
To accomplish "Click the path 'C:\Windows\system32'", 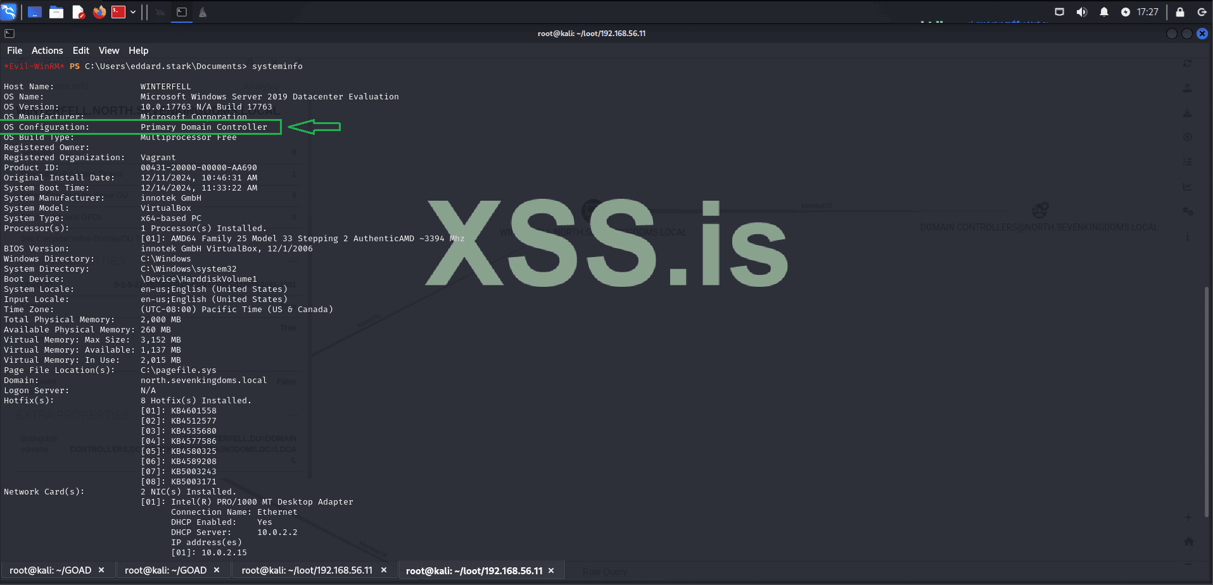I will pos(189,269).
